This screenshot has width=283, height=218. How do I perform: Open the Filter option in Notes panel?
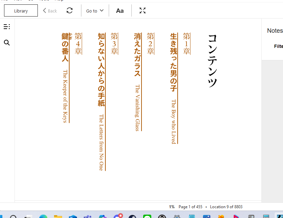pos(278,46)
